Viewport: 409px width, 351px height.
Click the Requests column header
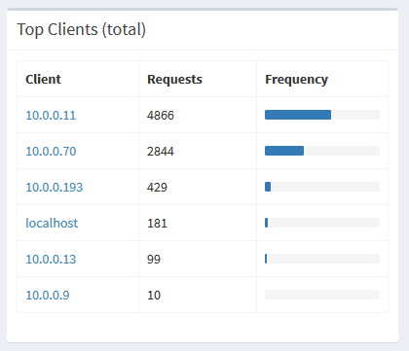click(x=174, y=80)
